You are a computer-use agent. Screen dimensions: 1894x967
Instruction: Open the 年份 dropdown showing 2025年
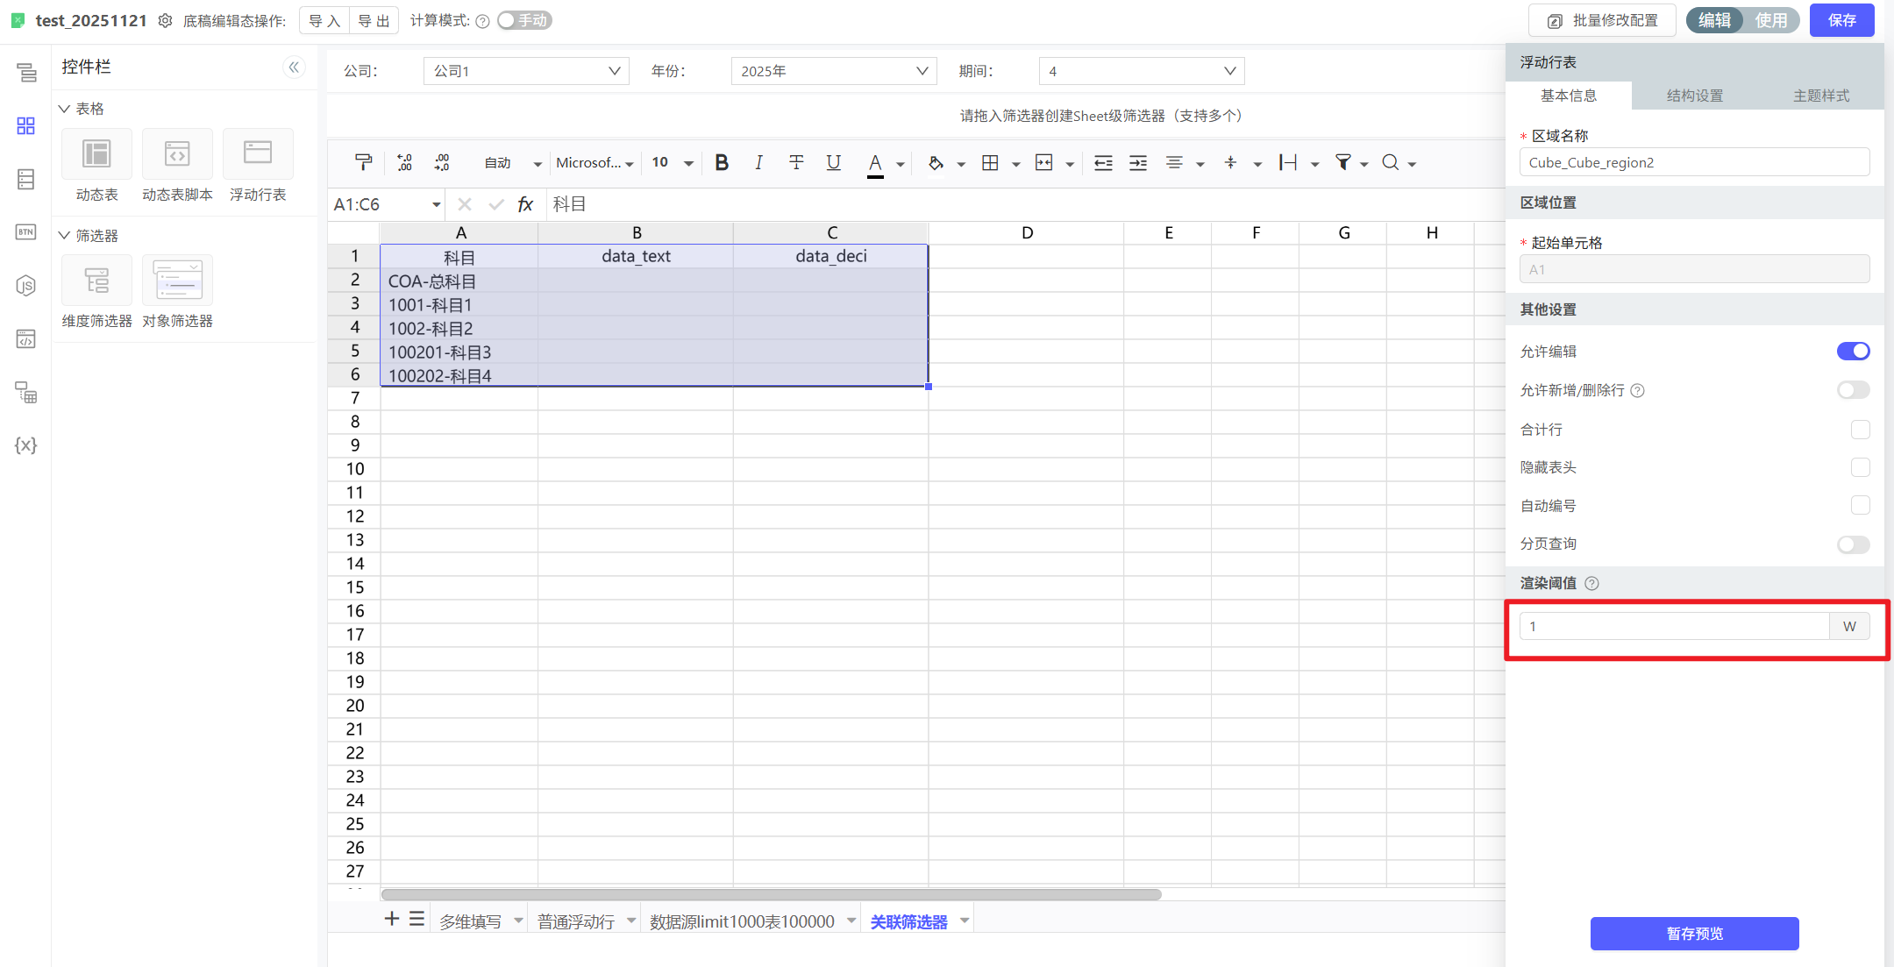tap(833, 71)
